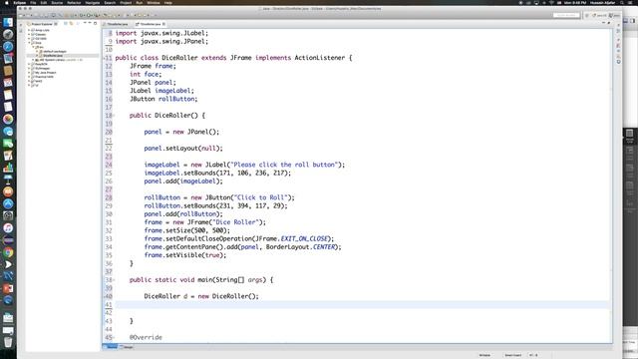The image size is (638, 359).
Task: Click the 'frame.setVisible(true);' line
Action: pos(185,255)
